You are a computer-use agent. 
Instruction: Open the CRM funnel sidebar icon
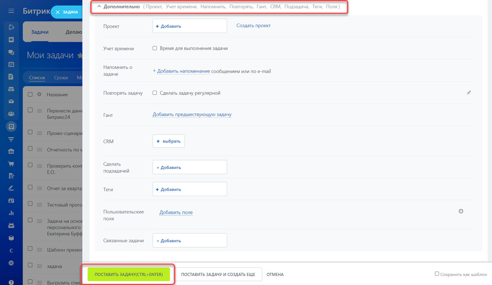(x=11, y=139)
